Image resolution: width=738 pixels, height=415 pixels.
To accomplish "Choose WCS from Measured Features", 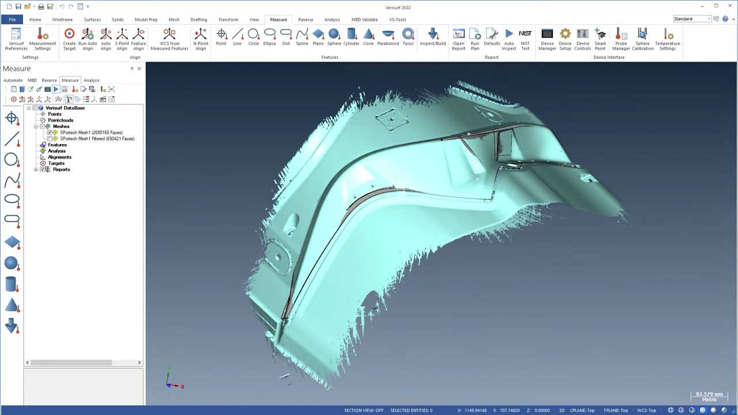I will (x=170, y=39).
